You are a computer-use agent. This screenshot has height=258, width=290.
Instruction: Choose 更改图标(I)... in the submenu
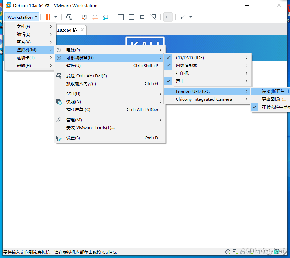(x=270, y=99)
